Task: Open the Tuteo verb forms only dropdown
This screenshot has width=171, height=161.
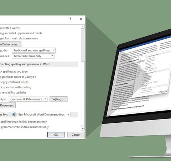Action: [33, 56]
